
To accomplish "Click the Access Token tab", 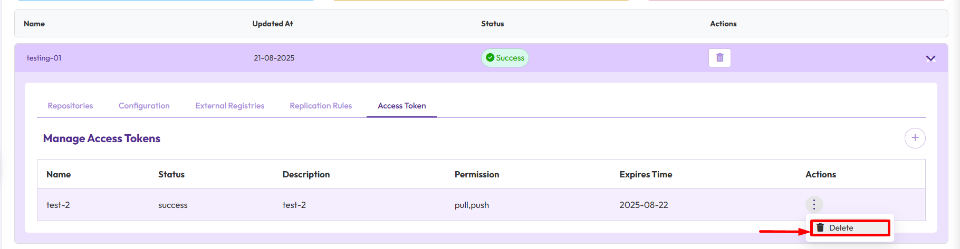I will coord(401,106).
